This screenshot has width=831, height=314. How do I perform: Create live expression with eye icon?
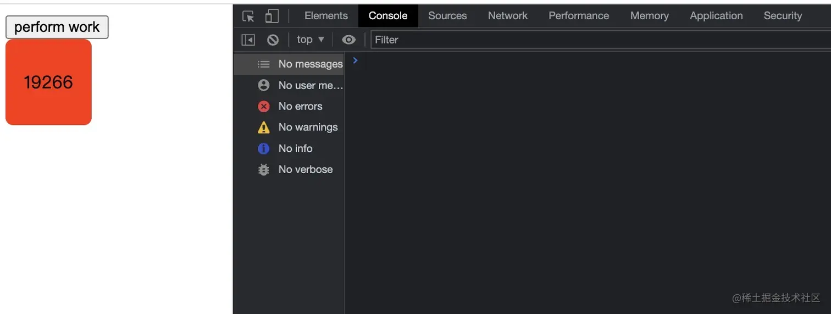(x=348, y=40)
